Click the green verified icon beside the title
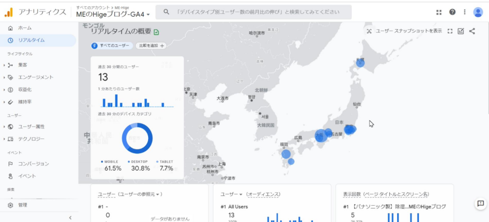Viewport: 489px width, 222px height. (x=156, y=32)
